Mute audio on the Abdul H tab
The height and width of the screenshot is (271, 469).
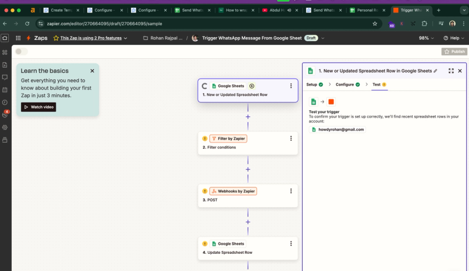(289, 10)
